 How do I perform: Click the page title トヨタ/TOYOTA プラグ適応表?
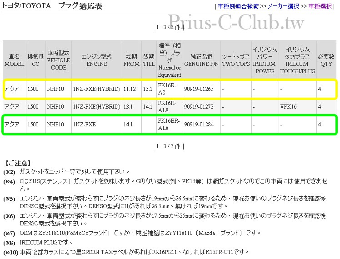[x=52, y=6]
